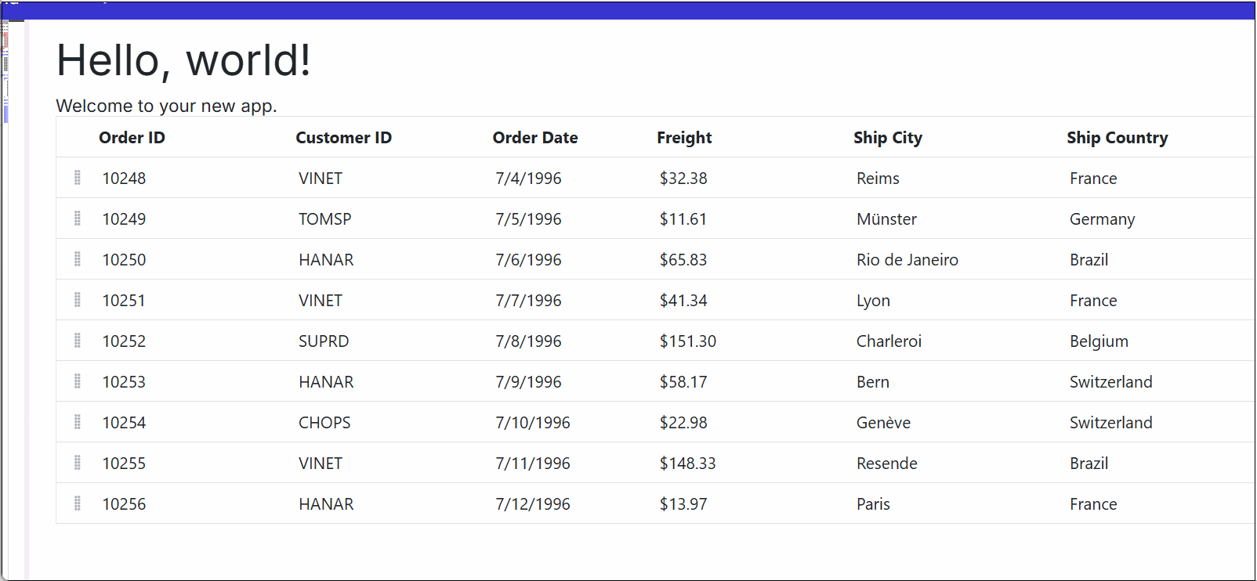The height and width of the screenshot is (581, 1257).
Task: Click the Customer ID column header
Action: pyautogui.click(x=343, y=138)
